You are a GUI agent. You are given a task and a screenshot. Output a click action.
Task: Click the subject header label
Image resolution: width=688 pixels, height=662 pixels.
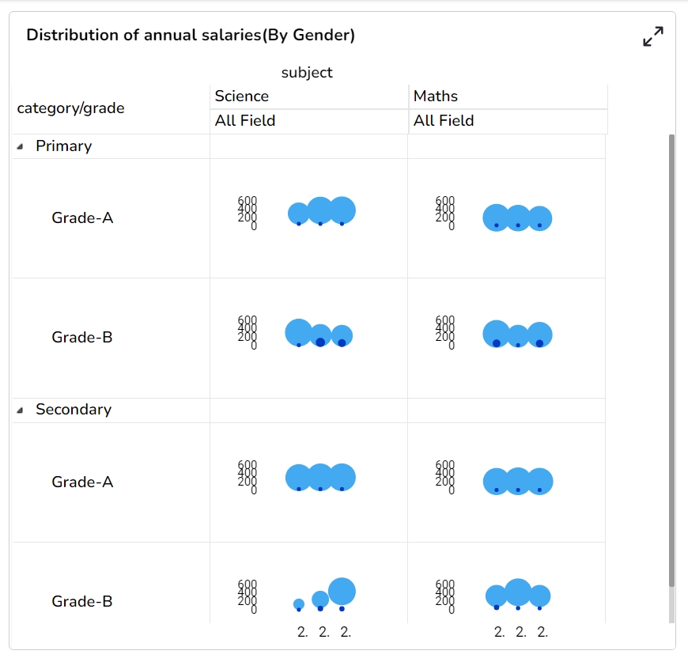tap(307, 73)
